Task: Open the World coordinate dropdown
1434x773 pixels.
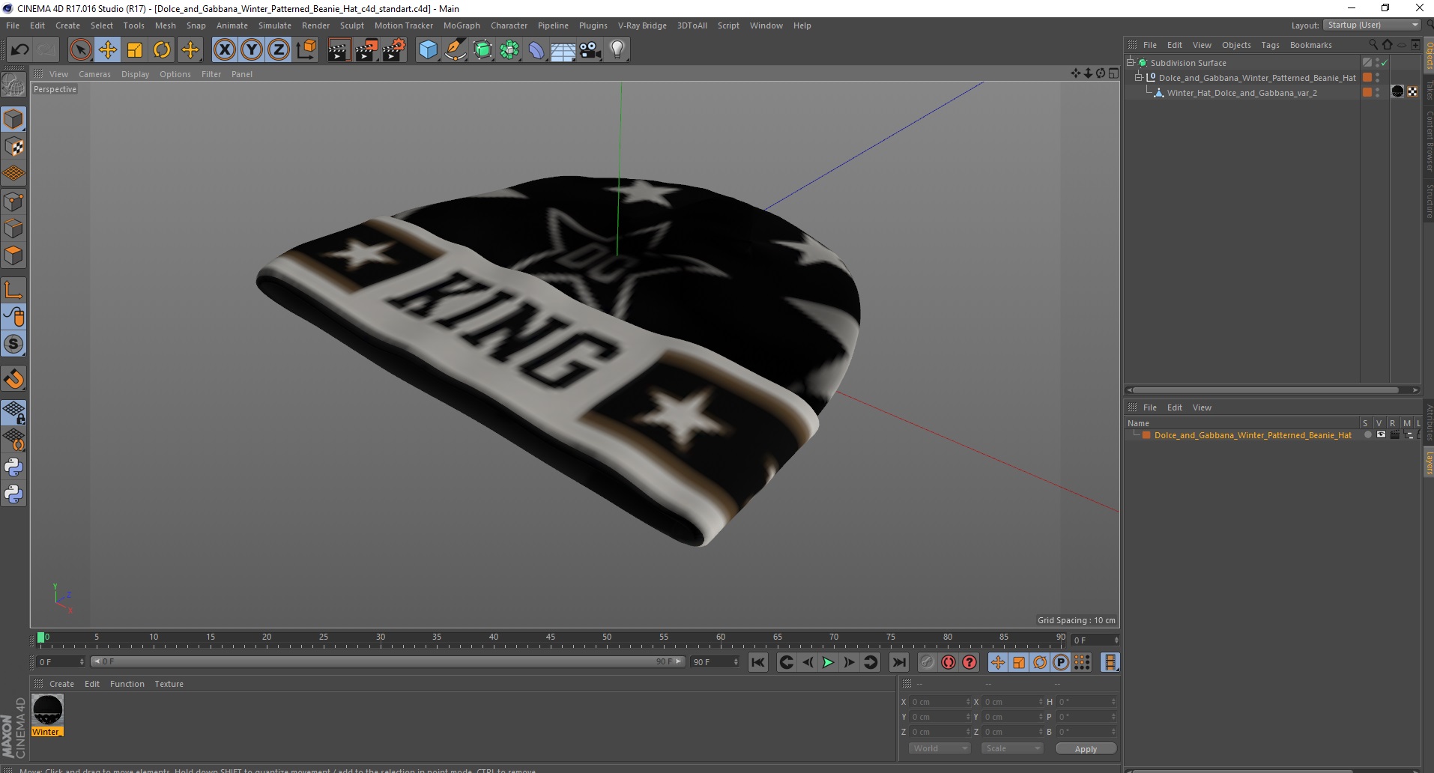Action: click(940, 748)
